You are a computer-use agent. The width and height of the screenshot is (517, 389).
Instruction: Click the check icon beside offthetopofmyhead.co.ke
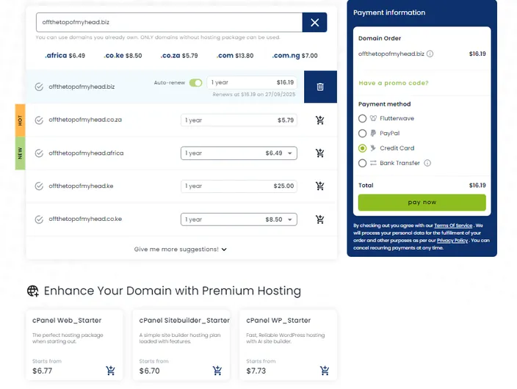pyautogui.click(x=39, y=219)
